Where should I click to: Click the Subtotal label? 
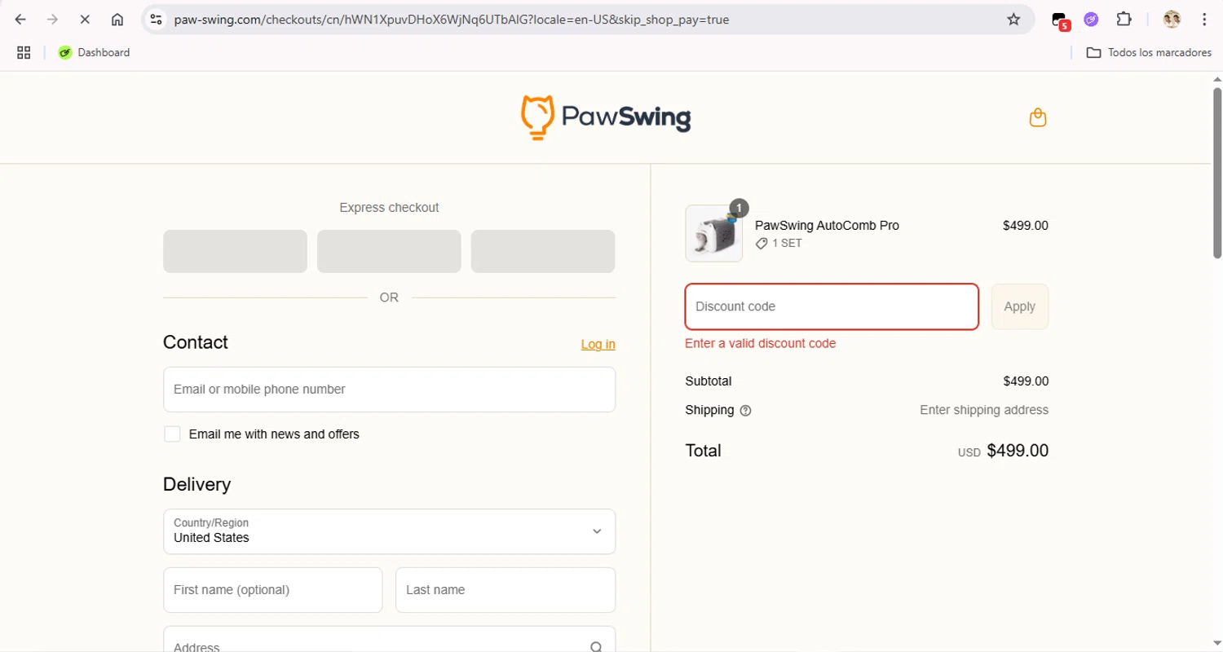[x=709, y=381]
